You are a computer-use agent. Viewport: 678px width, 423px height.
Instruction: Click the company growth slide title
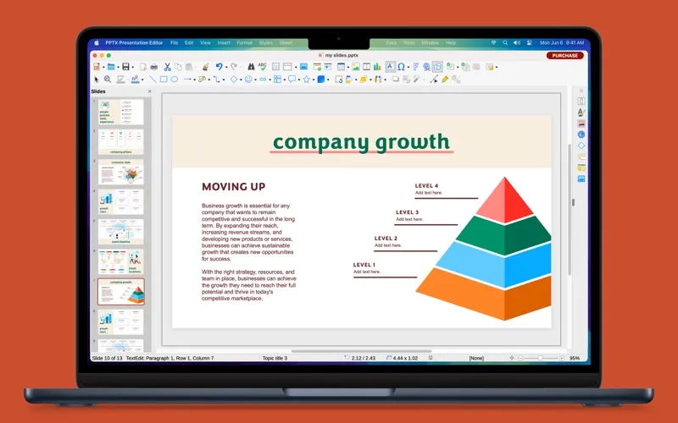[362, 142]
